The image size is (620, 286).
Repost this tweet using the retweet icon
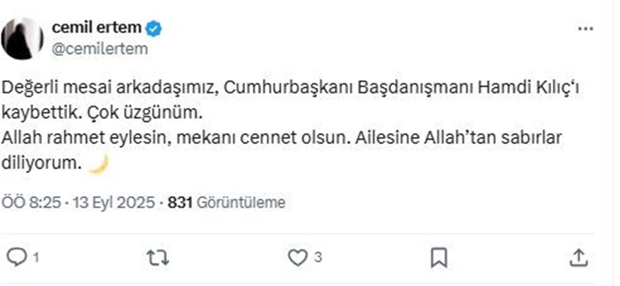(158, 258)
